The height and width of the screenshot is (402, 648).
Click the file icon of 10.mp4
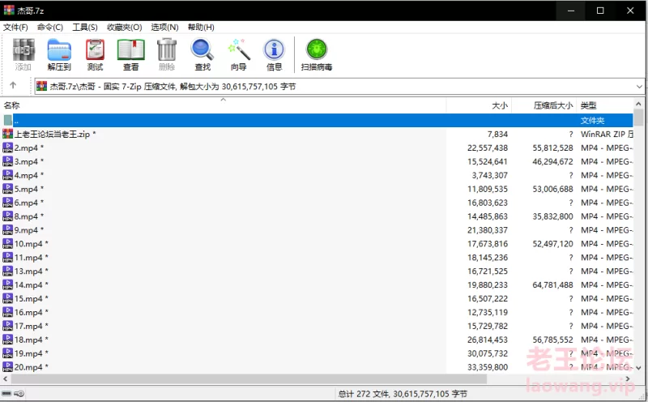click(x=7, y=244)
